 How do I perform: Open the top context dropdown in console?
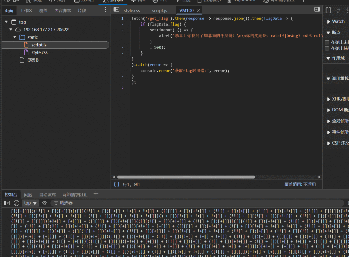tap(30, 203)
